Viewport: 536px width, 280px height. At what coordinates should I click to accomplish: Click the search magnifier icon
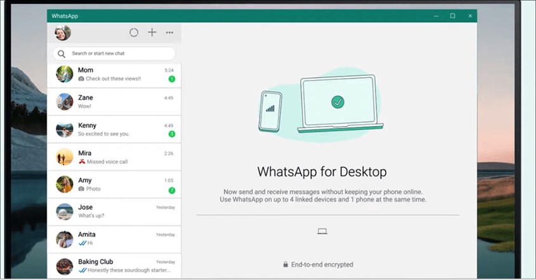click(62, 54)
